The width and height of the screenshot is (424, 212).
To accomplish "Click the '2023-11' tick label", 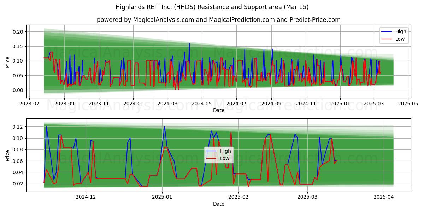I will pyautogui.click(x=99, y=104).
